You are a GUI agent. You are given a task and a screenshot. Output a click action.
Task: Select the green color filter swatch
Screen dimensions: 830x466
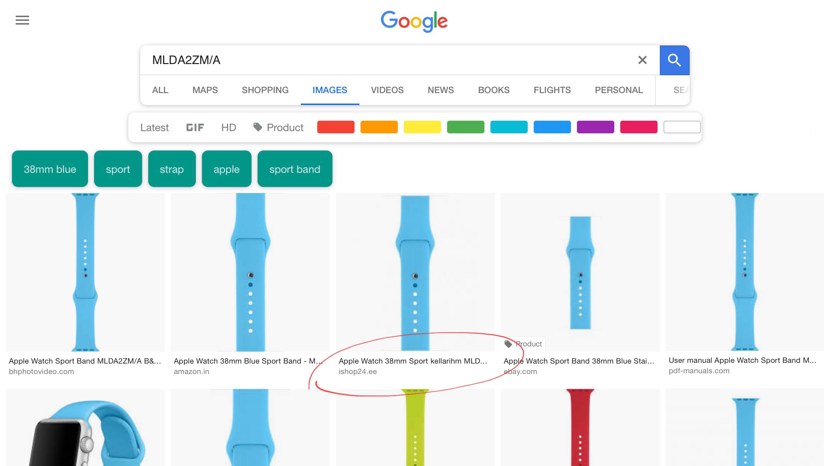pos(465,127)
